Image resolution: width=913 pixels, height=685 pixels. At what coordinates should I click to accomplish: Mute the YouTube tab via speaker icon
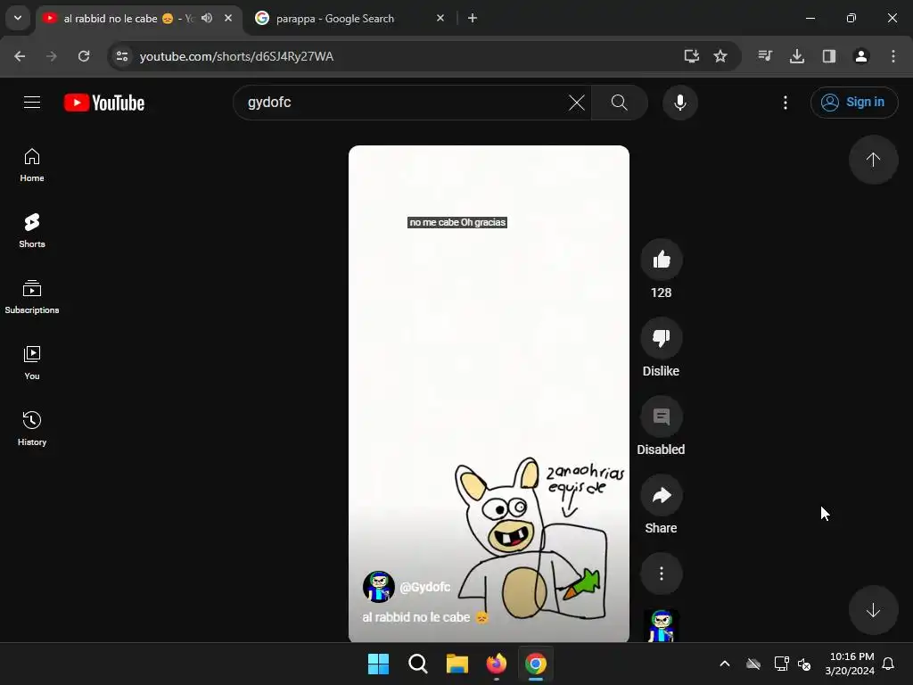pos(207,18)
